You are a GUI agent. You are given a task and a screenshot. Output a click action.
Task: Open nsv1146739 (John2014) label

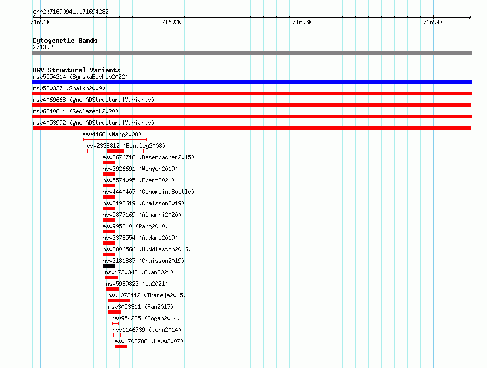click(147, 330)
